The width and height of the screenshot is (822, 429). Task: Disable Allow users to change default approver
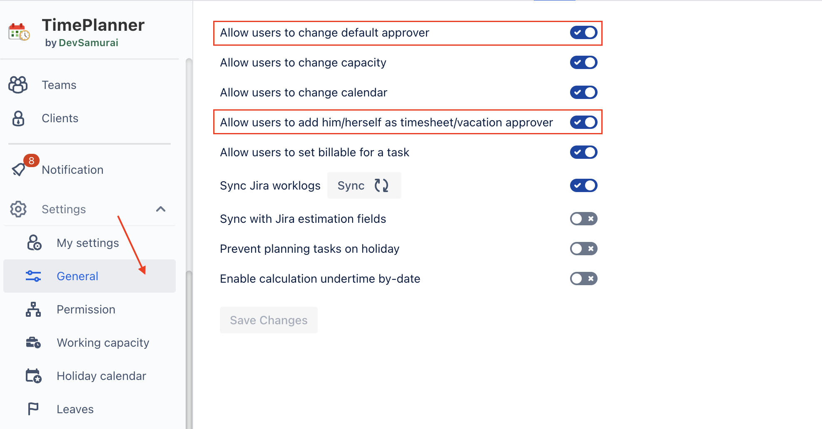click(583, 32)
